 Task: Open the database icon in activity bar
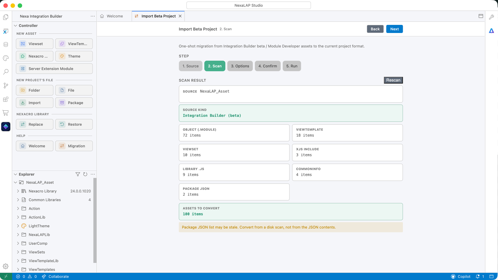[6, 44]
